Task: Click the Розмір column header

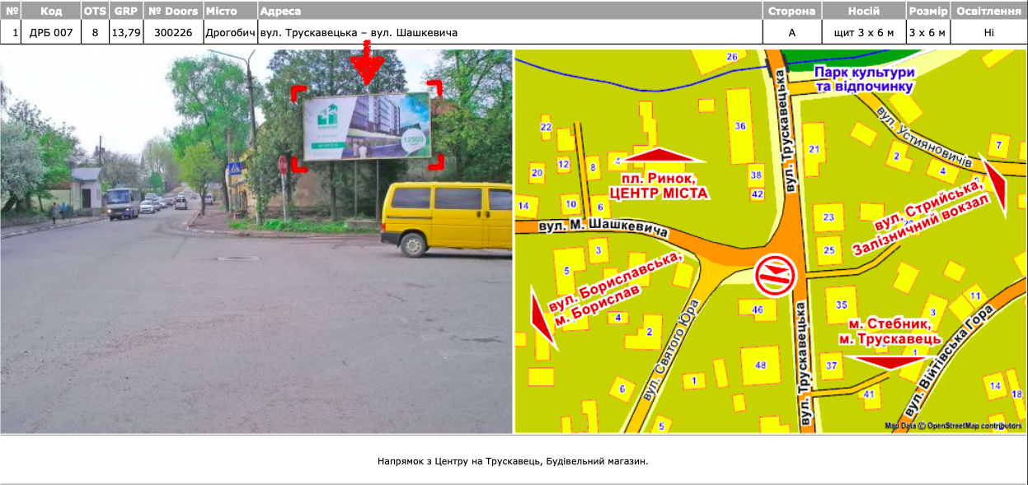Action: (927, 11)
